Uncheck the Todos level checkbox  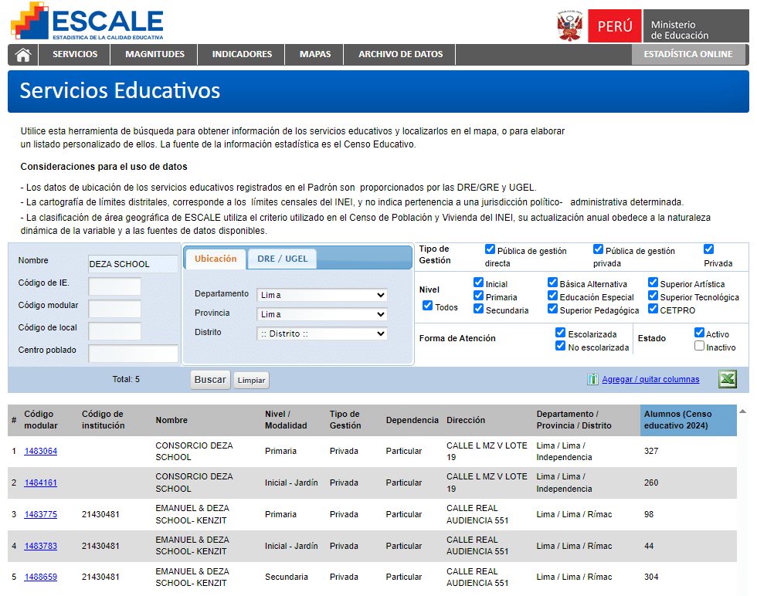(x=427, y=306)
